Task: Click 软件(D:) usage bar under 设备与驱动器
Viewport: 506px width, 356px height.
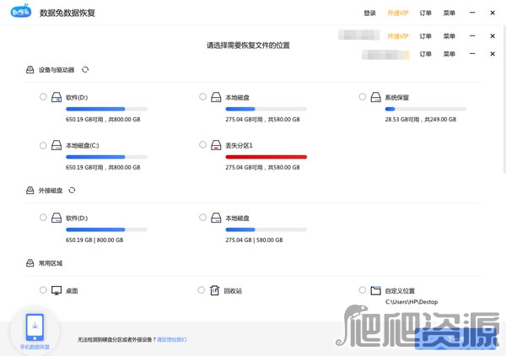Action: tap(106, 109)
